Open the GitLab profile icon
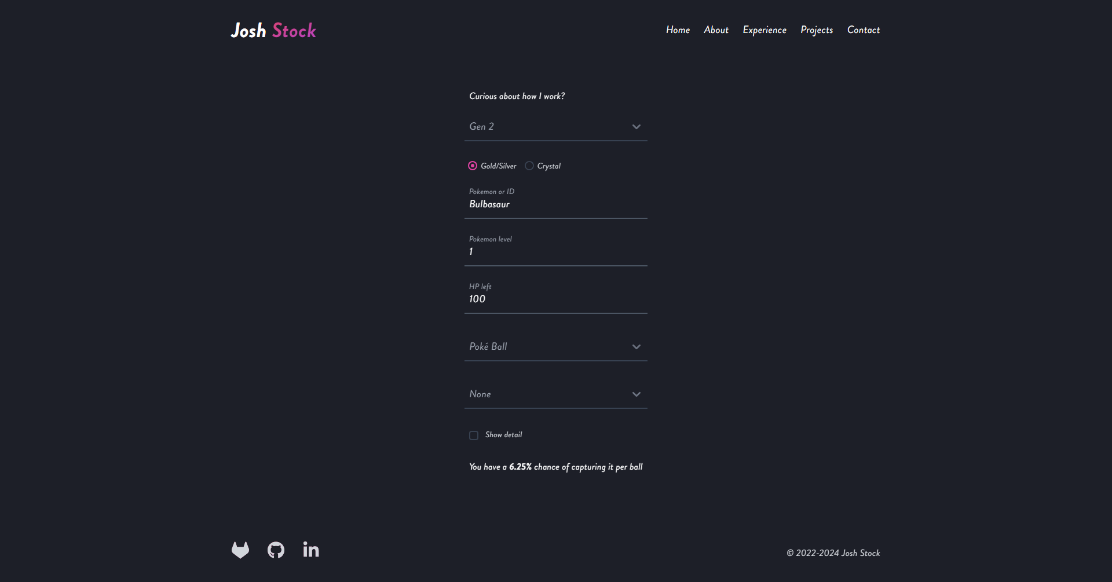 [240, 550]
